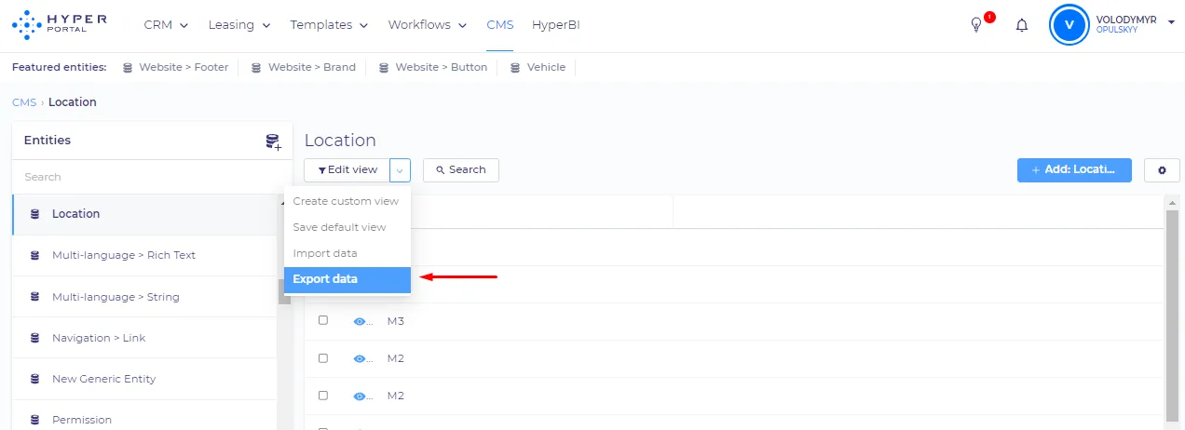Click the Search button
The height and width of the screenshot is (430, 1185).
[461, 170]
